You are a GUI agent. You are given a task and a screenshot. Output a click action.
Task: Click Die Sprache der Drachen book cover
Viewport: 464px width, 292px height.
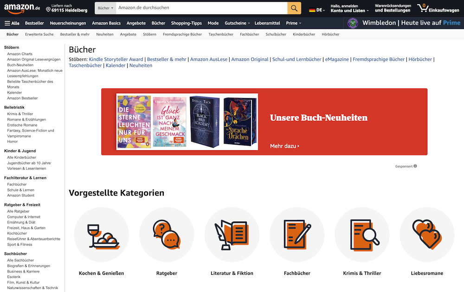click(240, 122)
